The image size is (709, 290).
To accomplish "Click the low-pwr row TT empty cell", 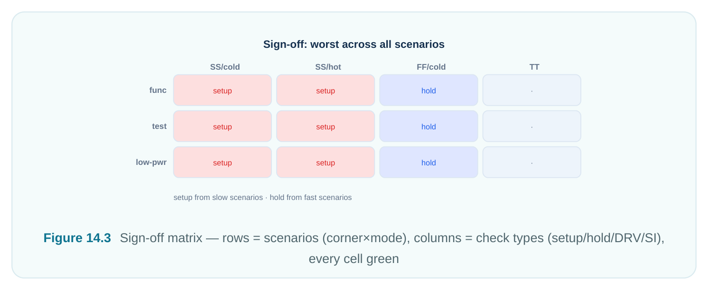I will (532, 162).
